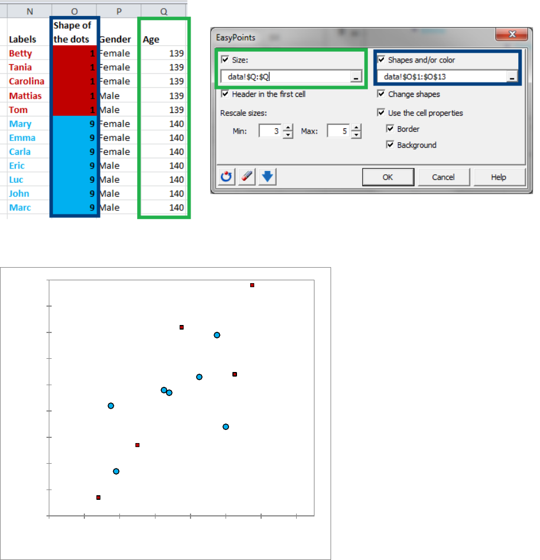The image size is (540, 560).
Task: Uncheck Header in the first cell
Action: 225,93
